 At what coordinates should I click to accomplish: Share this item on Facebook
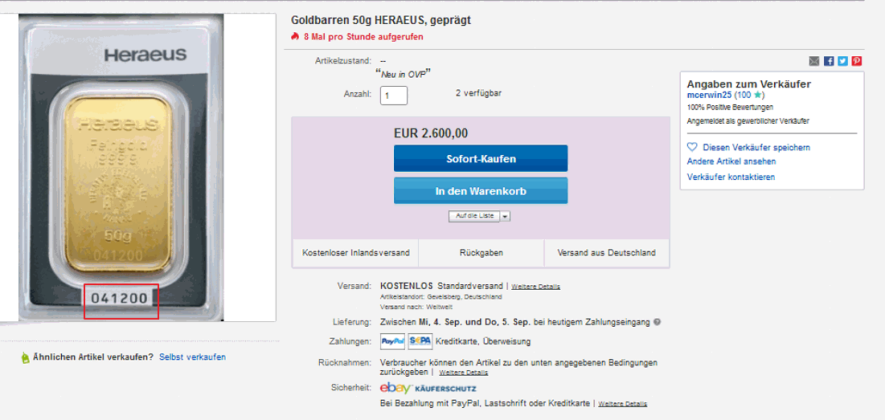829,61
